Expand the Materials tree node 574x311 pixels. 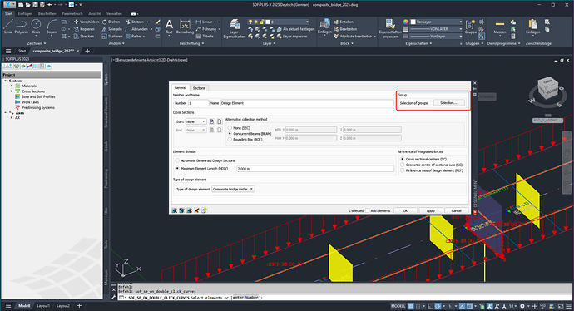point(12,86)
